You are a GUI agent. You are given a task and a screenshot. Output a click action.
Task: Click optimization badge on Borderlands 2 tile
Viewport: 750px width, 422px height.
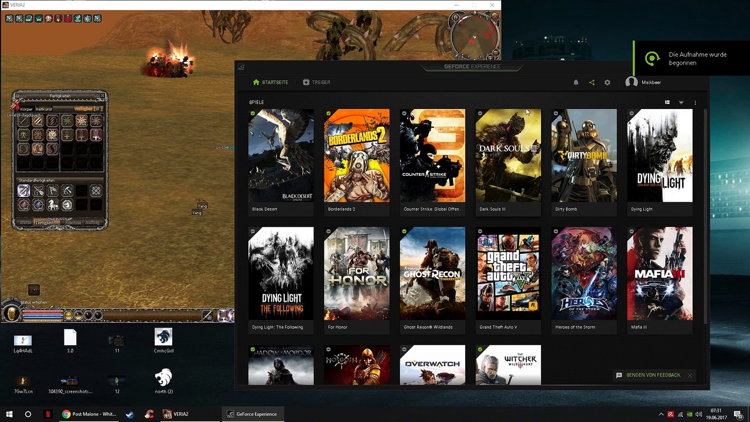tap(329, 114)
